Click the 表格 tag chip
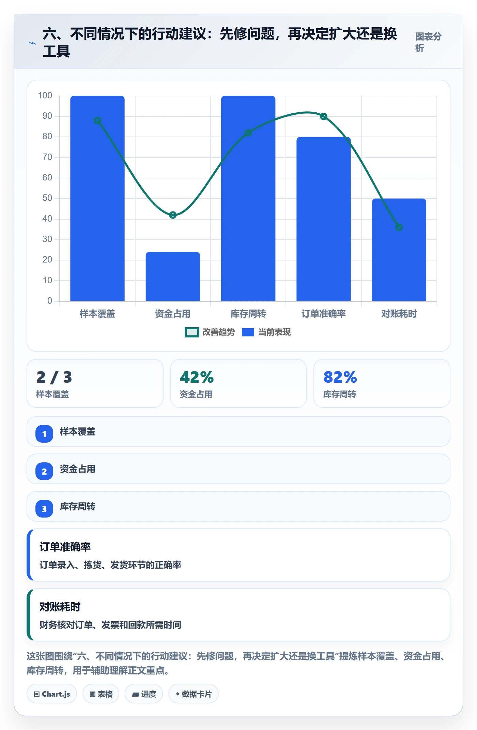 (x=101, y=694)
